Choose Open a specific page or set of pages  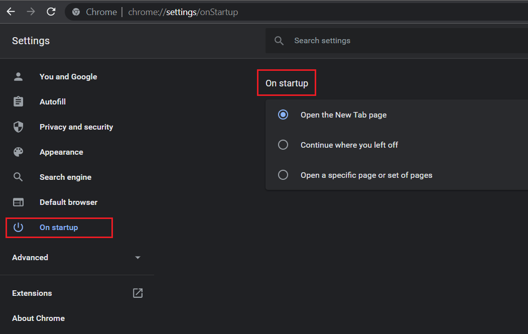coord(283,175)
